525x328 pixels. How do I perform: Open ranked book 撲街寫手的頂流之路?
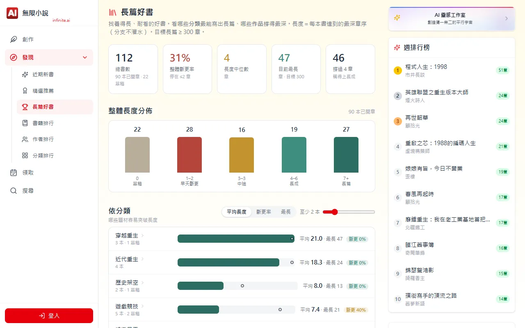click(x=452, y=299)
